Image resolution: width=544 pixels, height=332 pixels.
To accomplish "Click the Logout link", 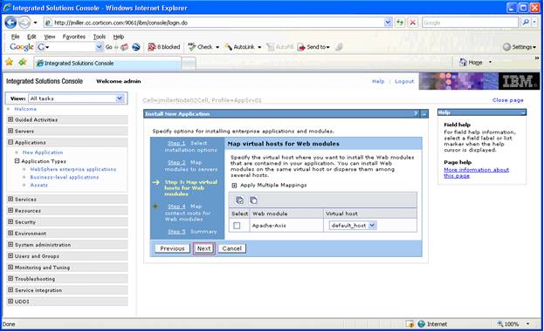I will pyautogui.click(x=404, y=81).
